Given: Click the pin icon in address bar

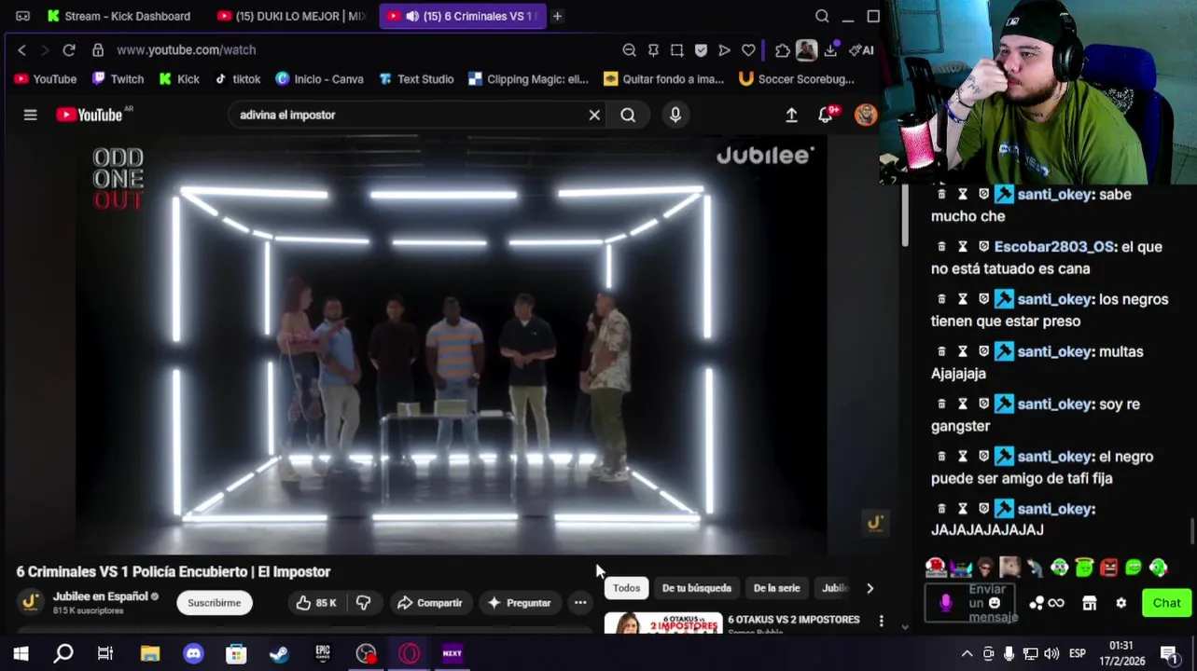Looking at the screenshot, I should tap(653, 50).
